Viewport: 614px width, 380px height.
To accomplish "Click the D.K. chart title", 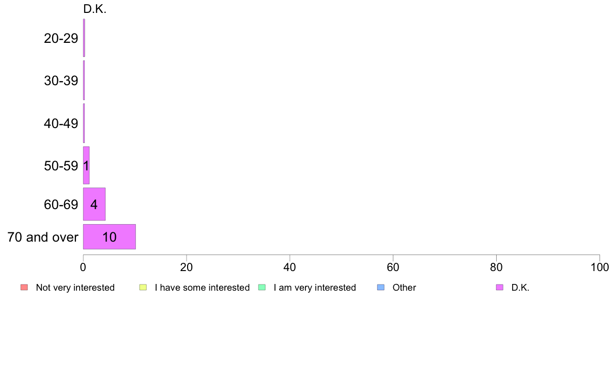I will 95,9.
